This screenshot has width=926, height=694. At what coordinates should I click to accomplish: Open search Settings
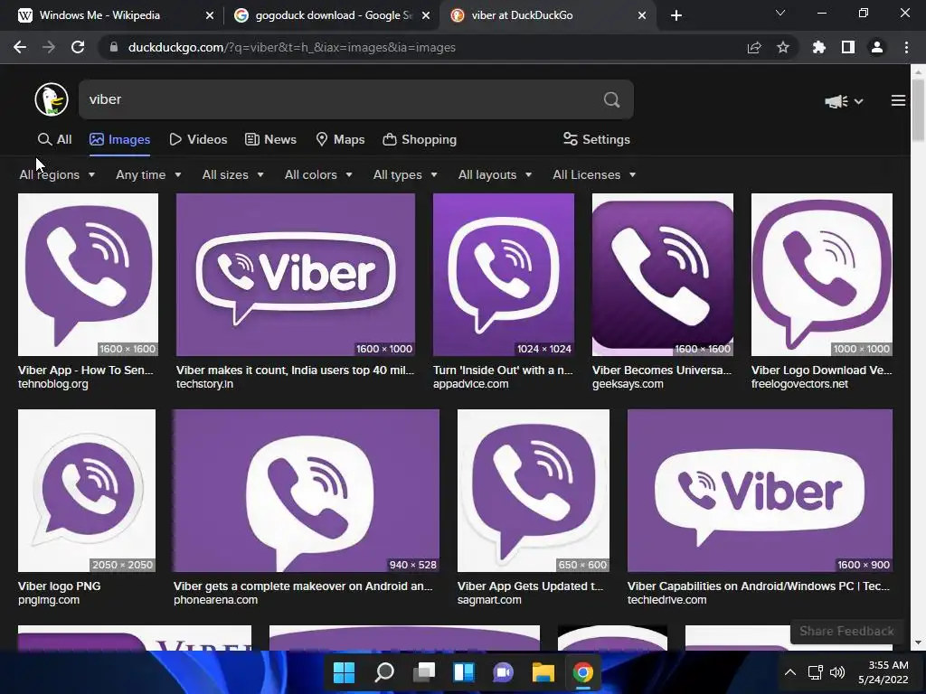click(x=597, y=139)
